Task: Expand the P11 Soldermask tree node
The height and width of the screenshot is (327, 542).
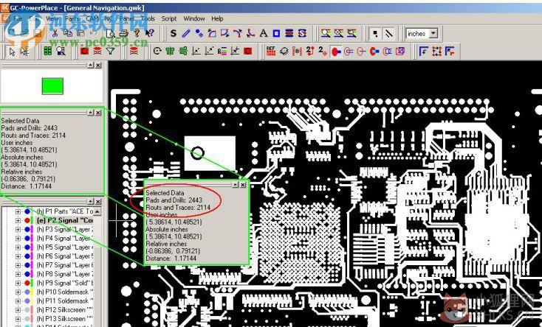Action: 18,300
